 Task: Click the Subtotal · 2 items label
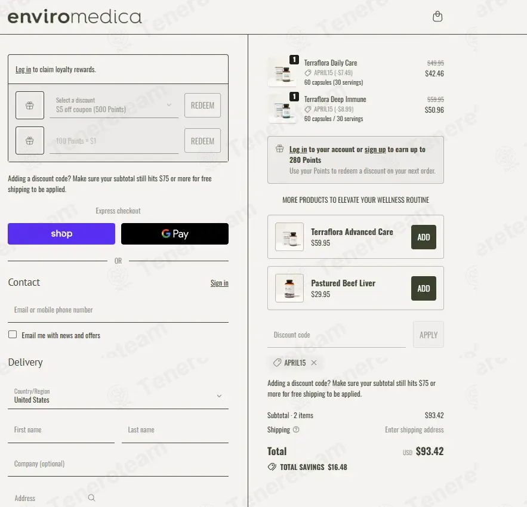(x=290, y=416)
